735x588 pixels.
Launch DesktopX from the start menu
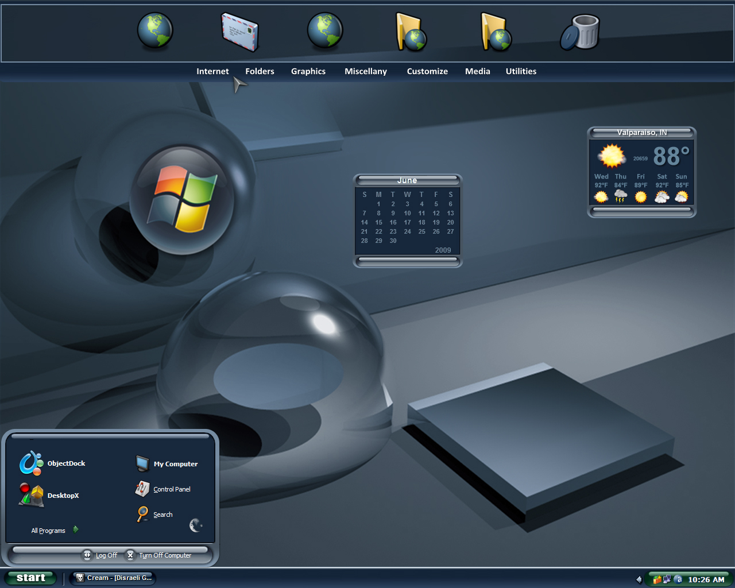point(49,495)
